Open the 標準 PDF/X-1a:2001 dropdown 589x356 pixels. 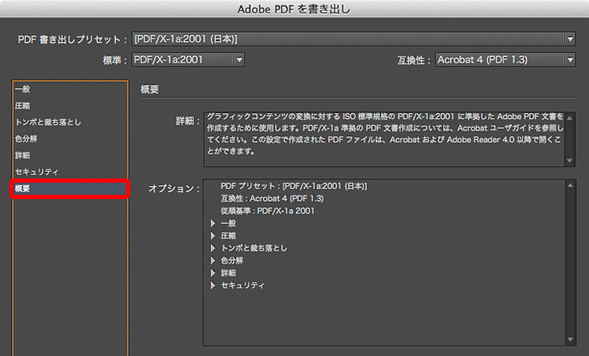[189, 59]
